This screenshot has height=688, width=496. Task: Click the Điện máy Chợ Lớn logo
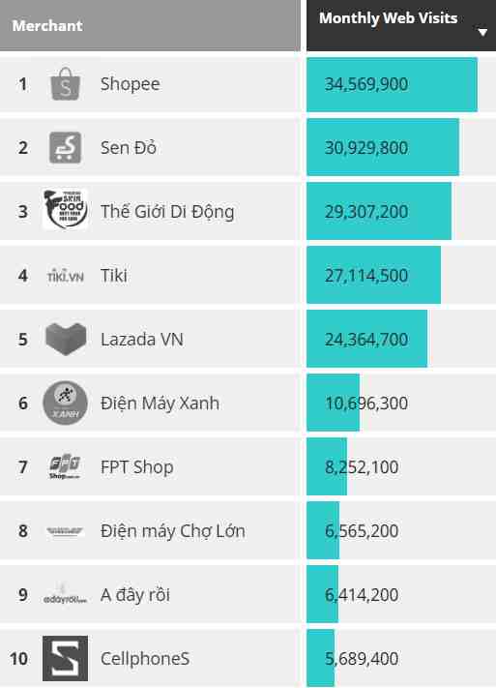point(65,531)
